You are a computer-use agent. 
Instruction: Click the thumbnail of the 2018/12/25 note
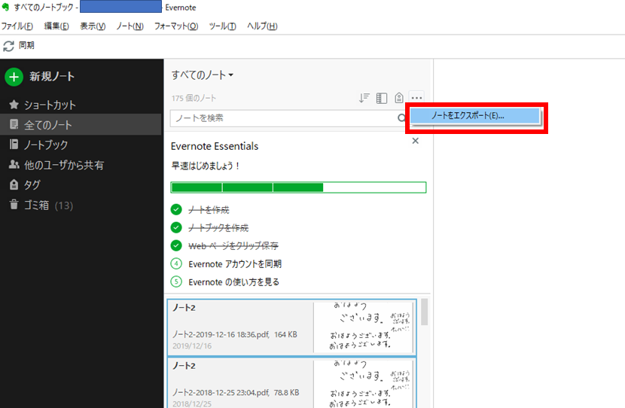pyautogui.click(x=364, y=384)
